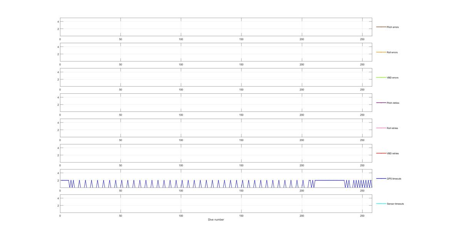
Task: Click the brown Pitch errors legend line
Action: tap(381, 27)
